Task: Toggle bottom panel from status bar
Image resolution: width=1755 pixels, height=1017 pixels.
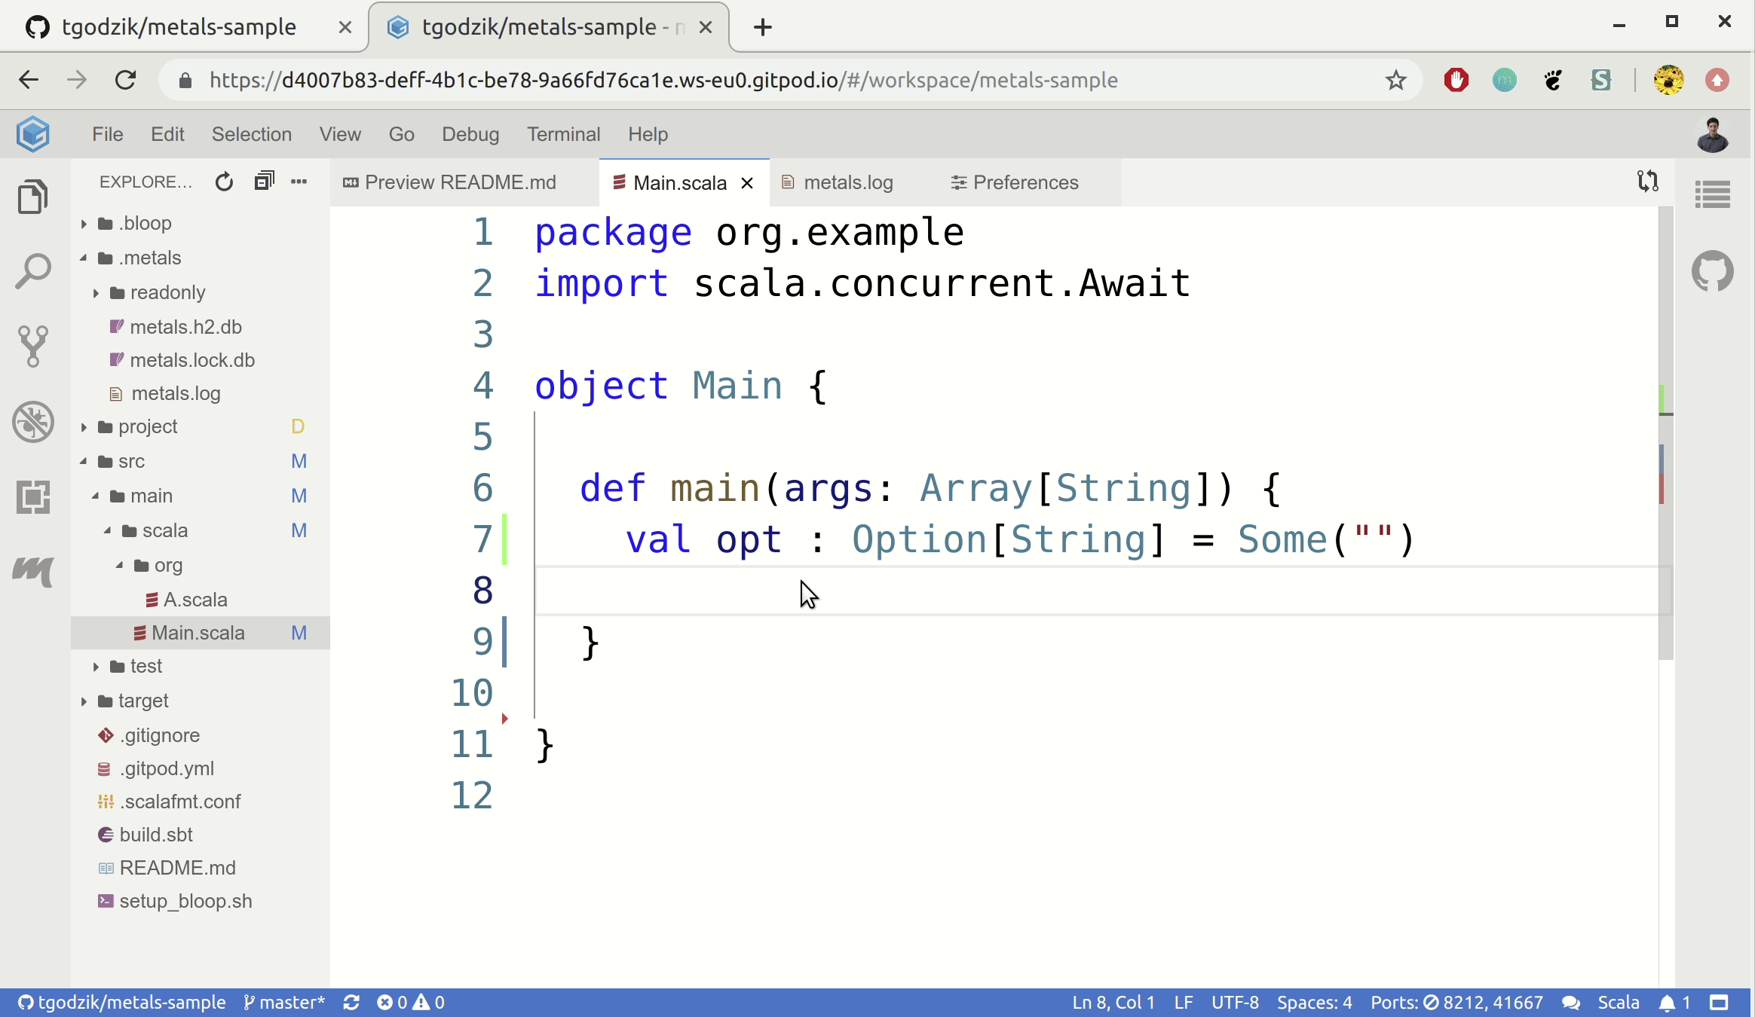Action: click(x=1719, y=1003)
